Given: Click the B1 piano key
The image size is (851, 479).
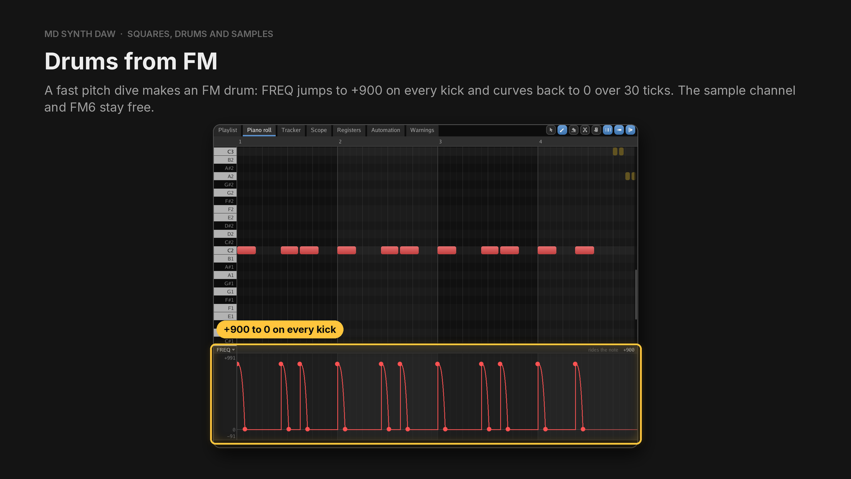Looking at the screenshot, I should click(225, 259).
